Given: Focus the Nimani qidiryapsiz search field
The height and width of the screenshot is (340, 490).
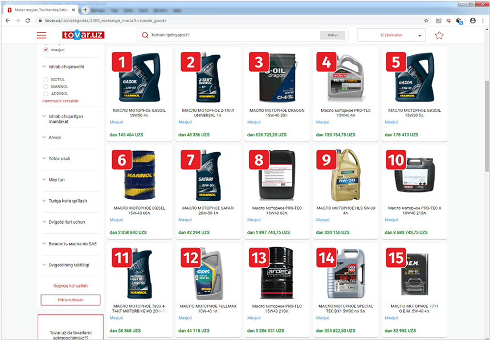Looking at the screenshot, I should click(234, 35).
